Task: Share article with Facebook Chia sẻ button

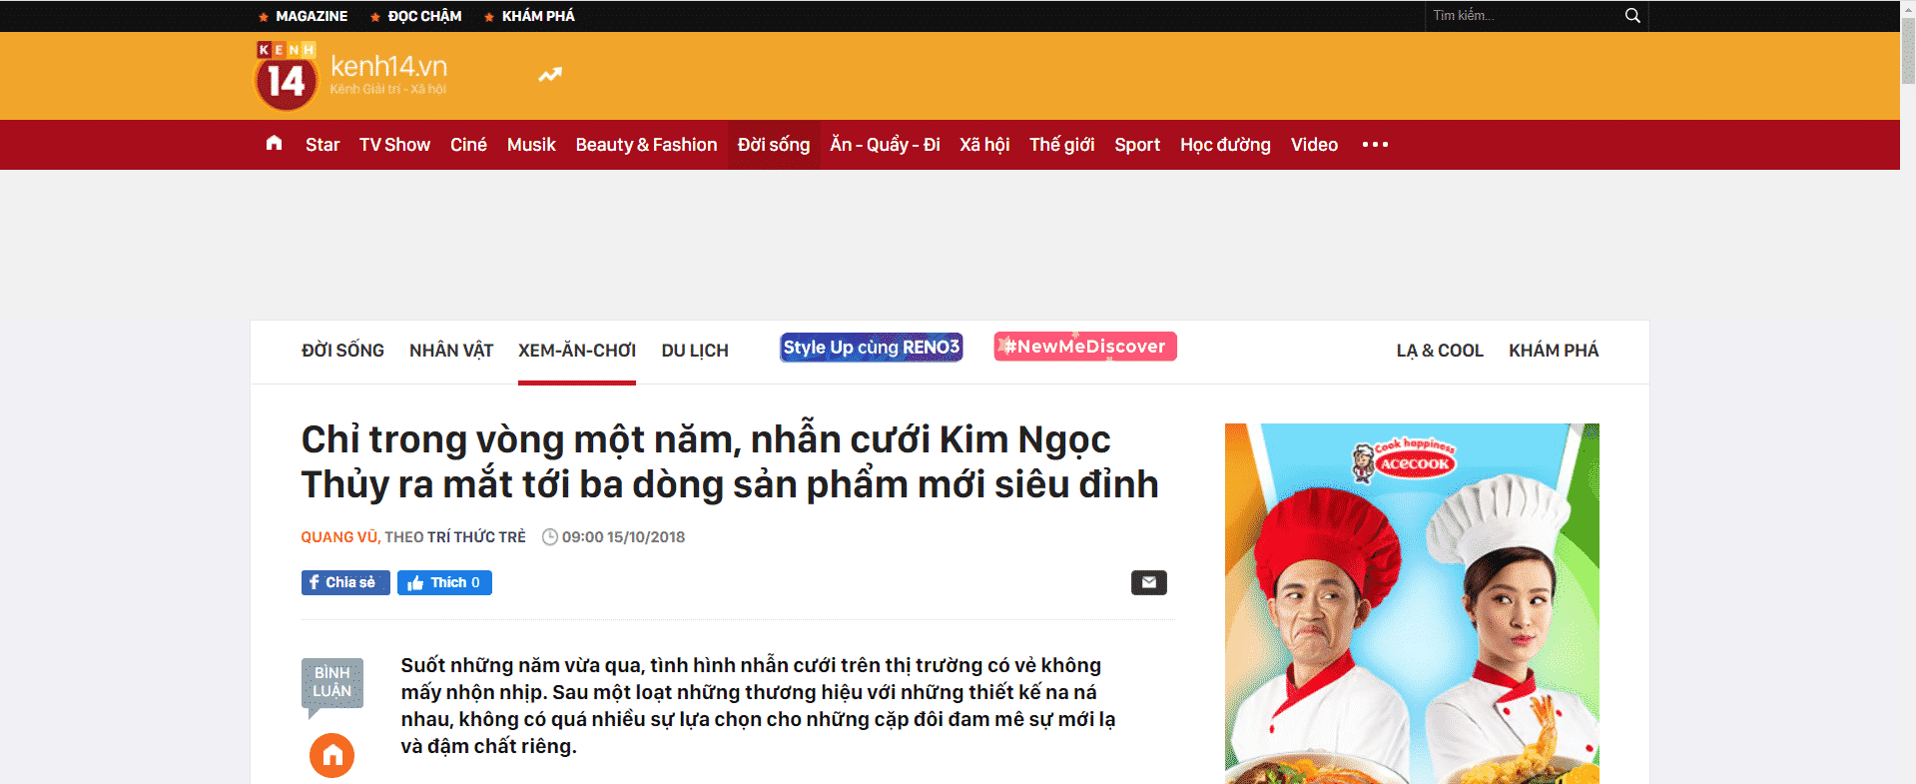Action: coord(344,582)
